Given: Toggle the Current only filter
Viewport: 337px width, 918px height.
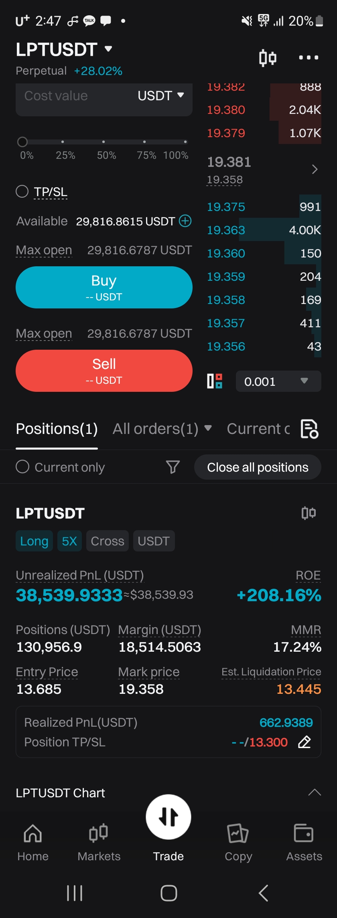Looking at the screenshot, I should tap(60, 467).
